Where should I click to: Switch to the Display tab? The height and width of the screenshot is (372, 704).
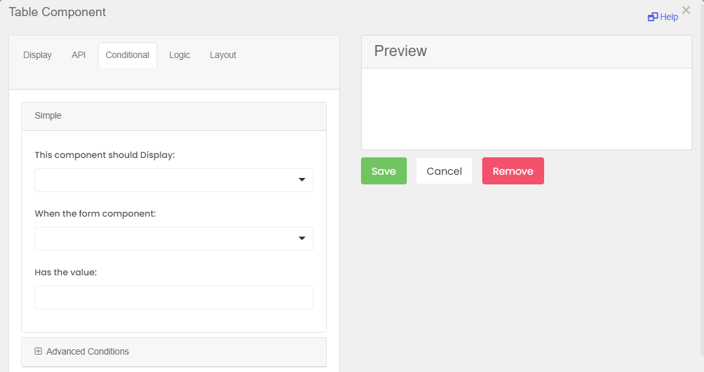[x=37, y=55]
